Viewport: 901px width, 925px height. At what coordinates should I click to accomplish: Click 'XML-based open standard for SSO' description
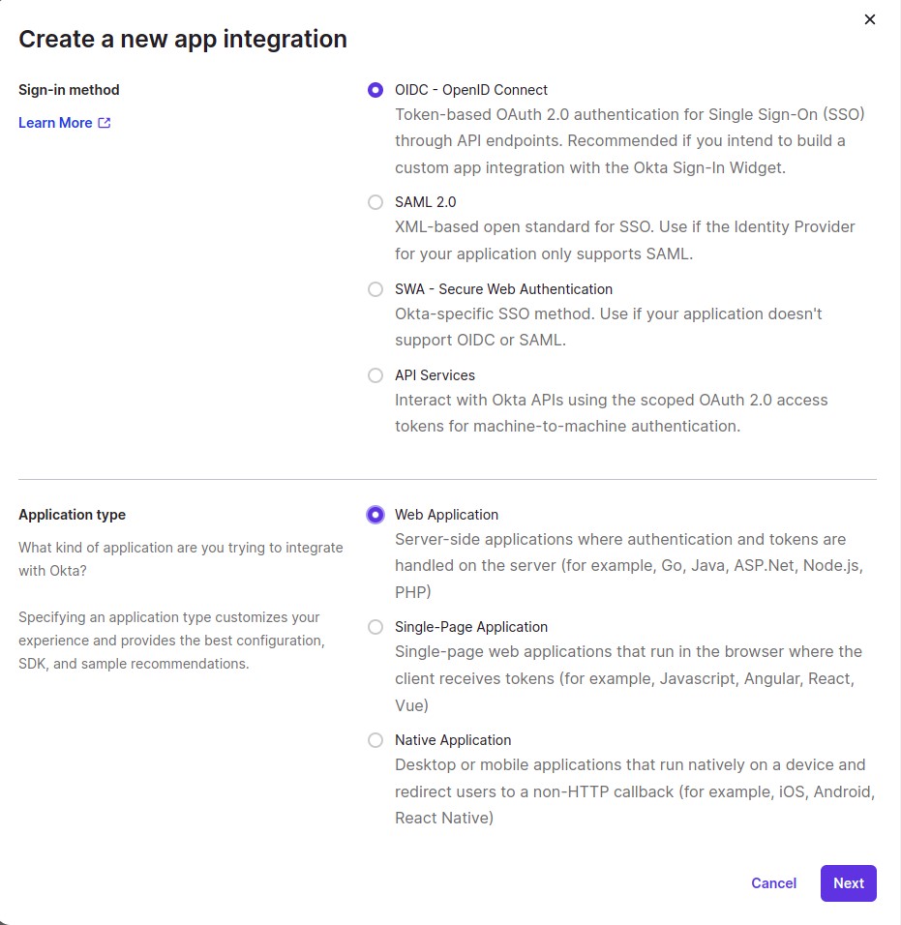click(625, 240)
